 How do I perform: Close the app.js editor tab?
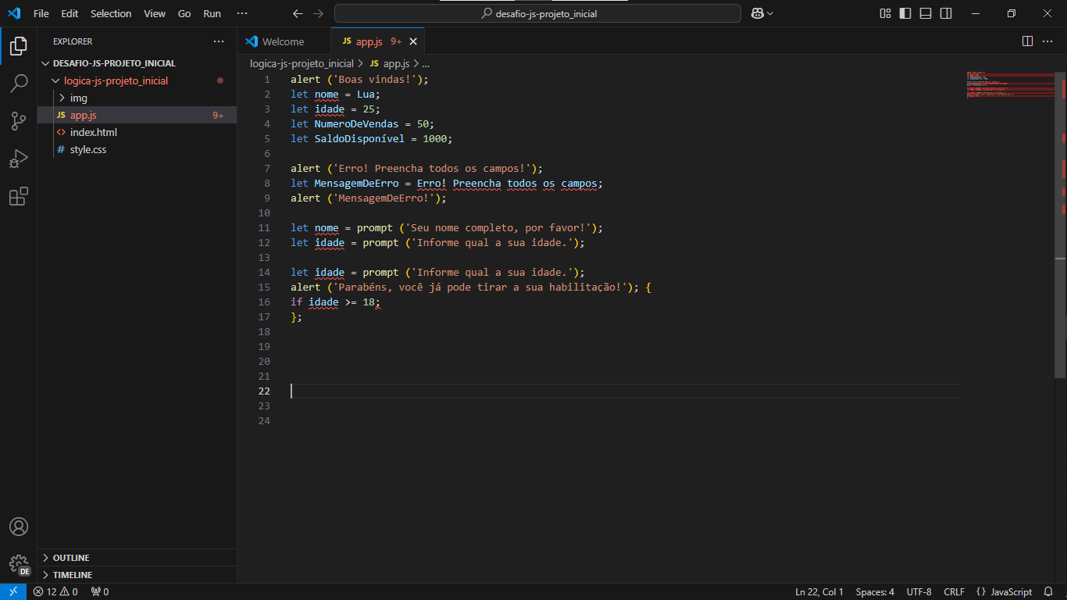pyautogui.click(x=413, y=41)
